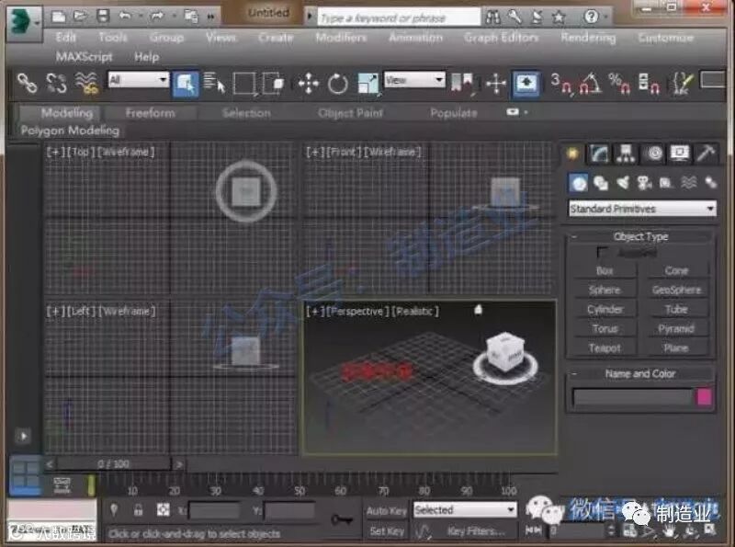Expand the ribbon options dropdown arrow
735x547 pixels.
(x=526, y=112)
